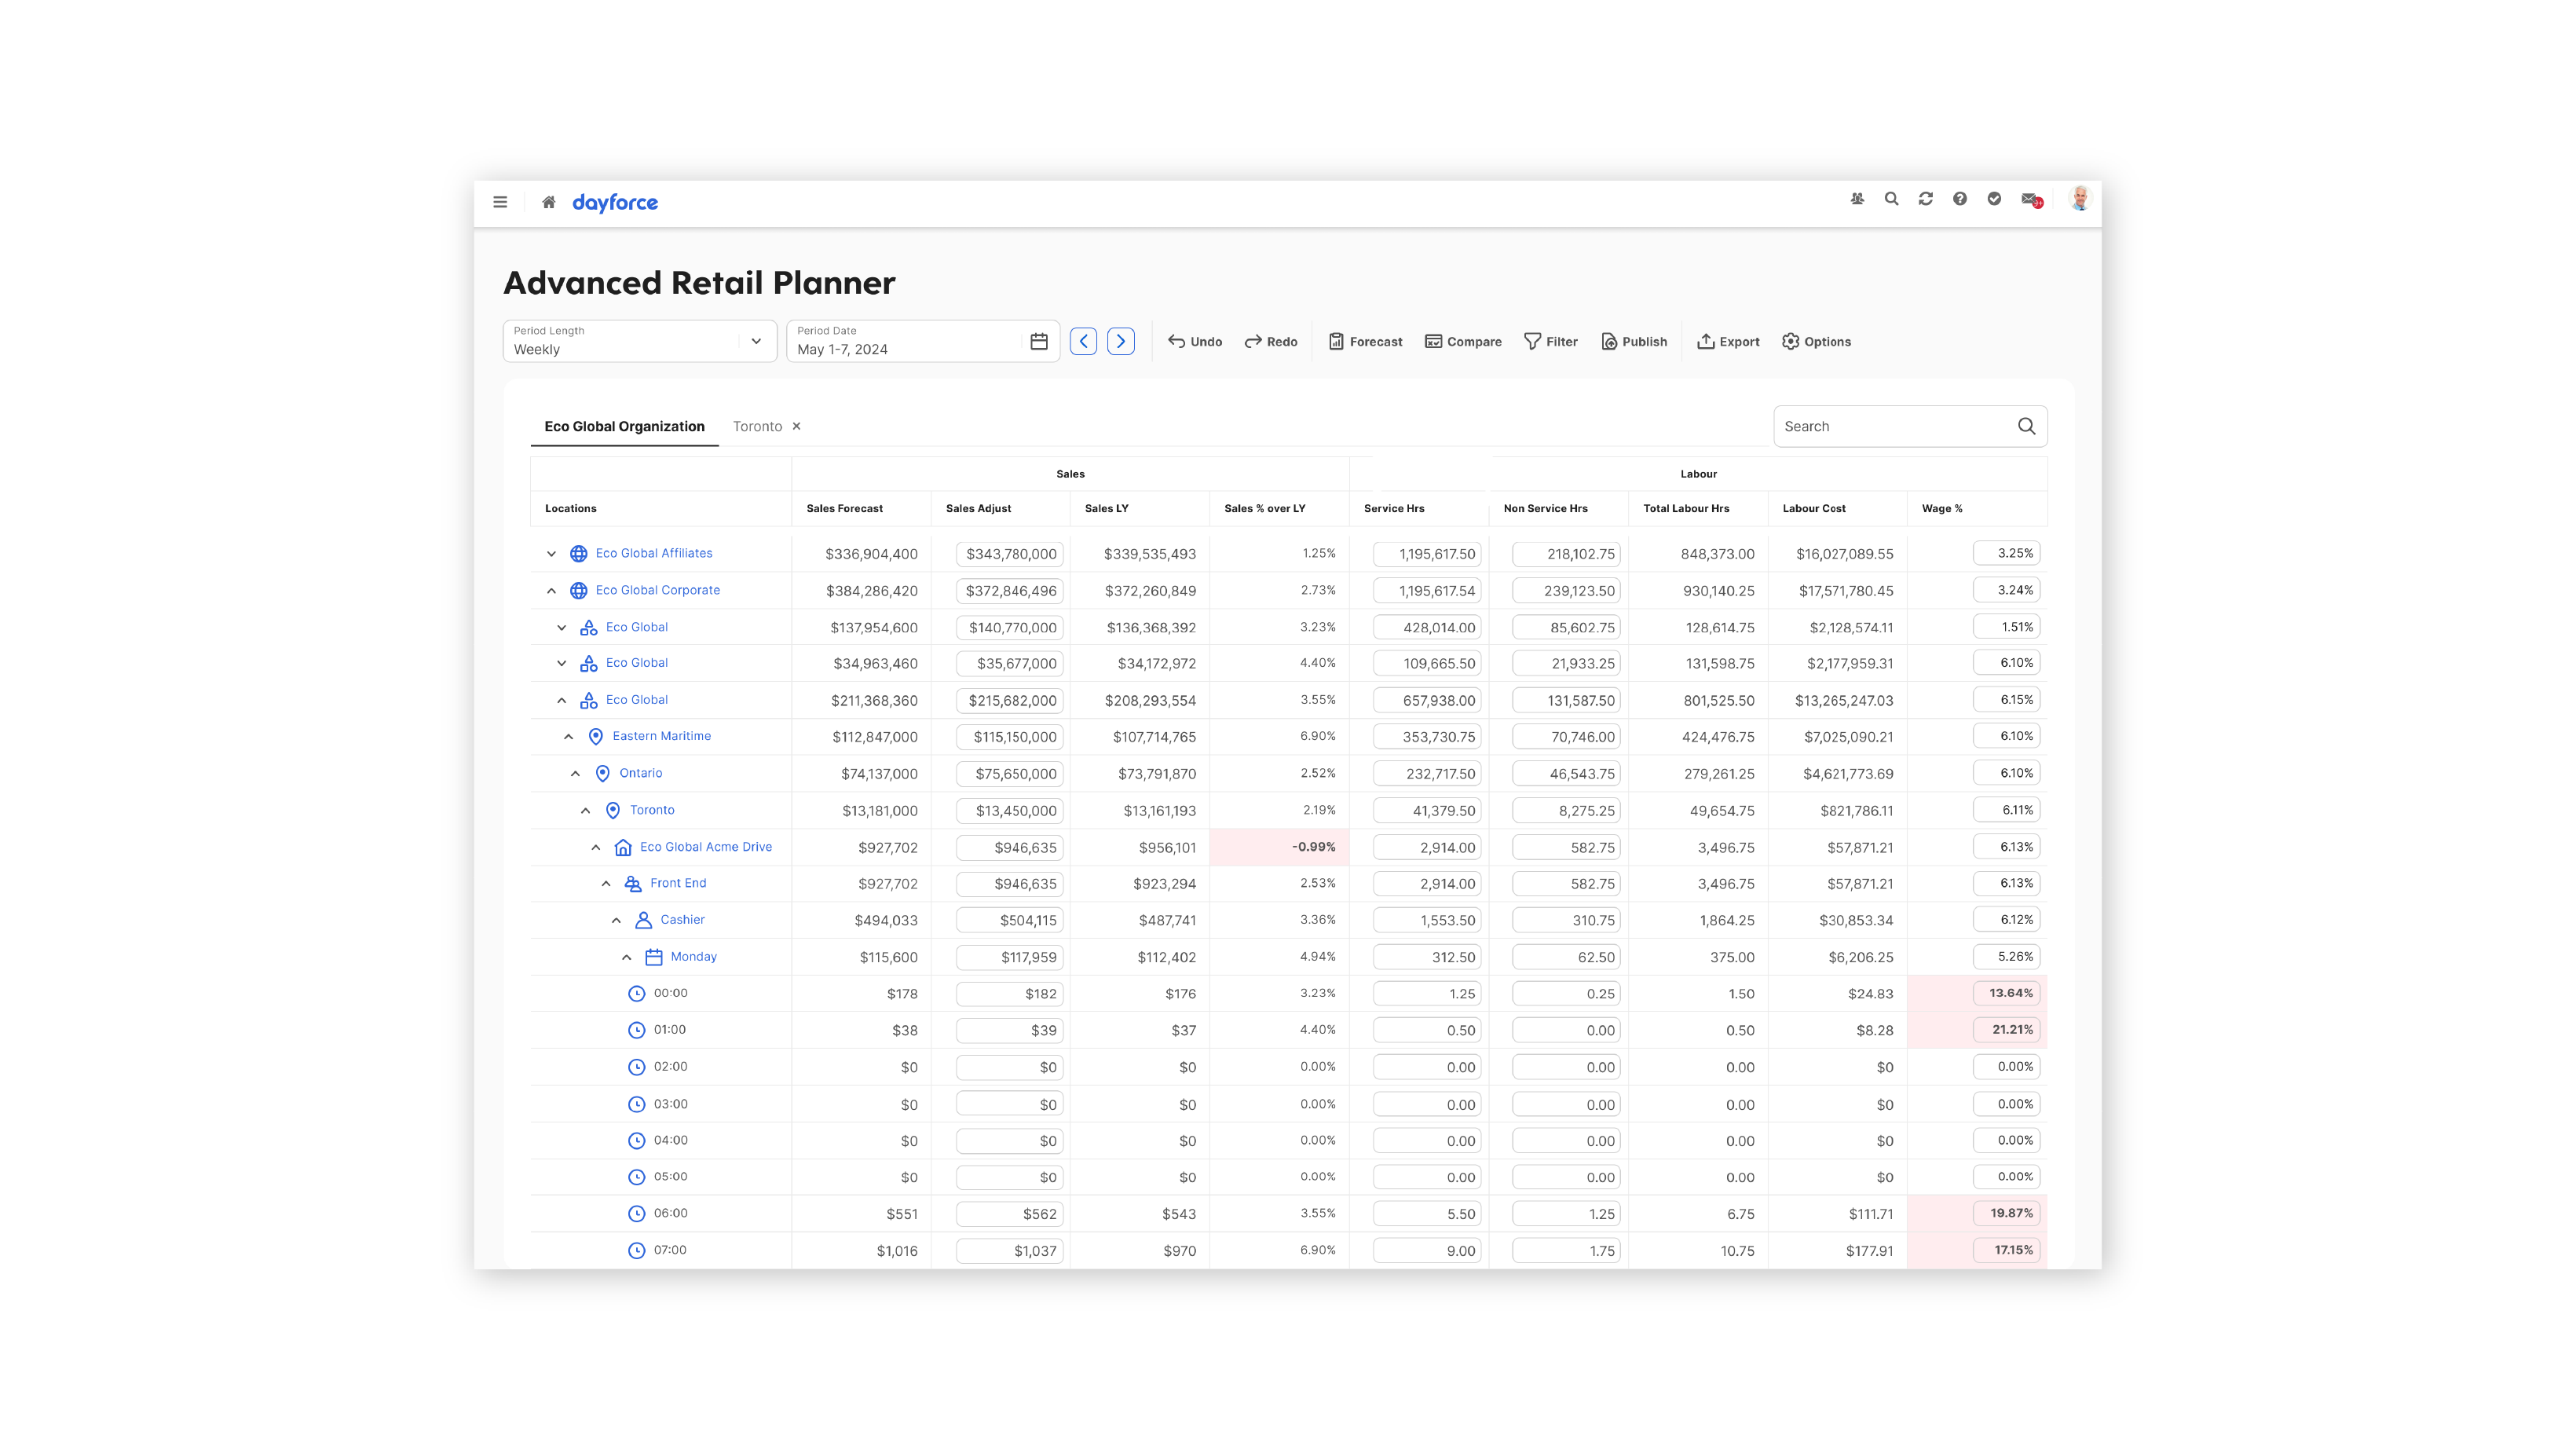2576x1450 pixels.
Task: Open the Eco Global Affiliates link
Action: [654, 553]
